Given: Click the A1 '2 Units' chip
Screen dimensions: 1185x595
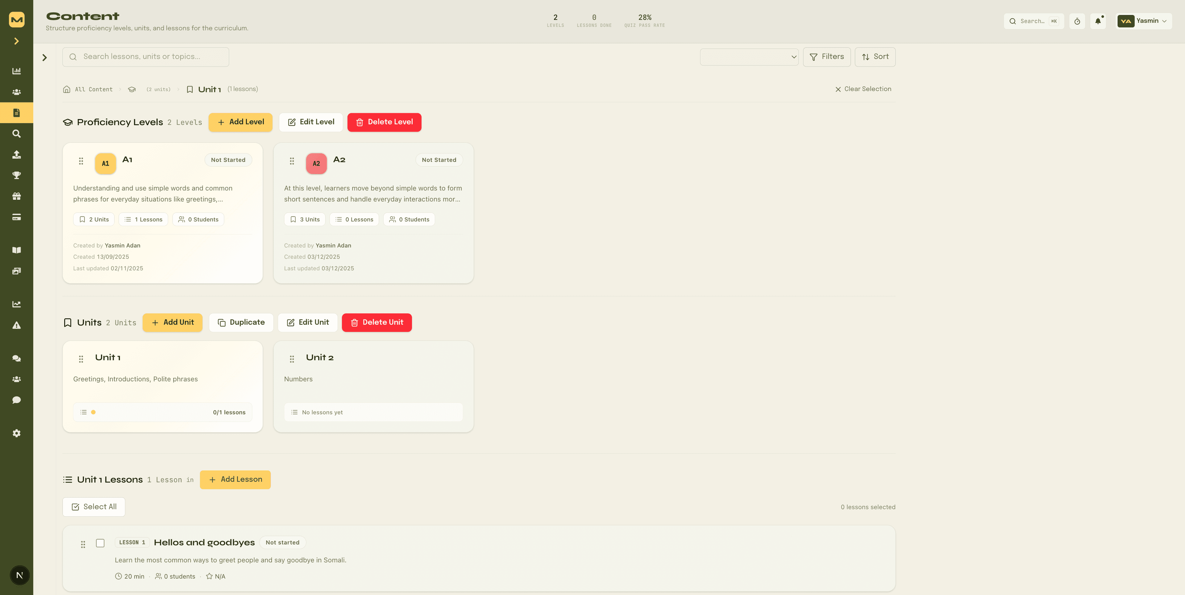Looking at the screenshot, I should coord(94,219).
